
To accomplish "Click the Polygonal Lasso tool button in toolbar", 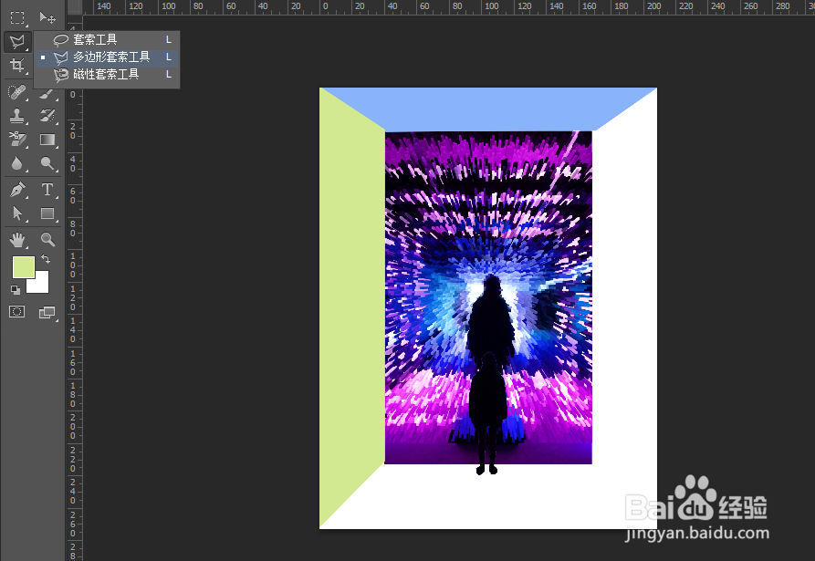I will pyautogui.click(x=17, y=42).
